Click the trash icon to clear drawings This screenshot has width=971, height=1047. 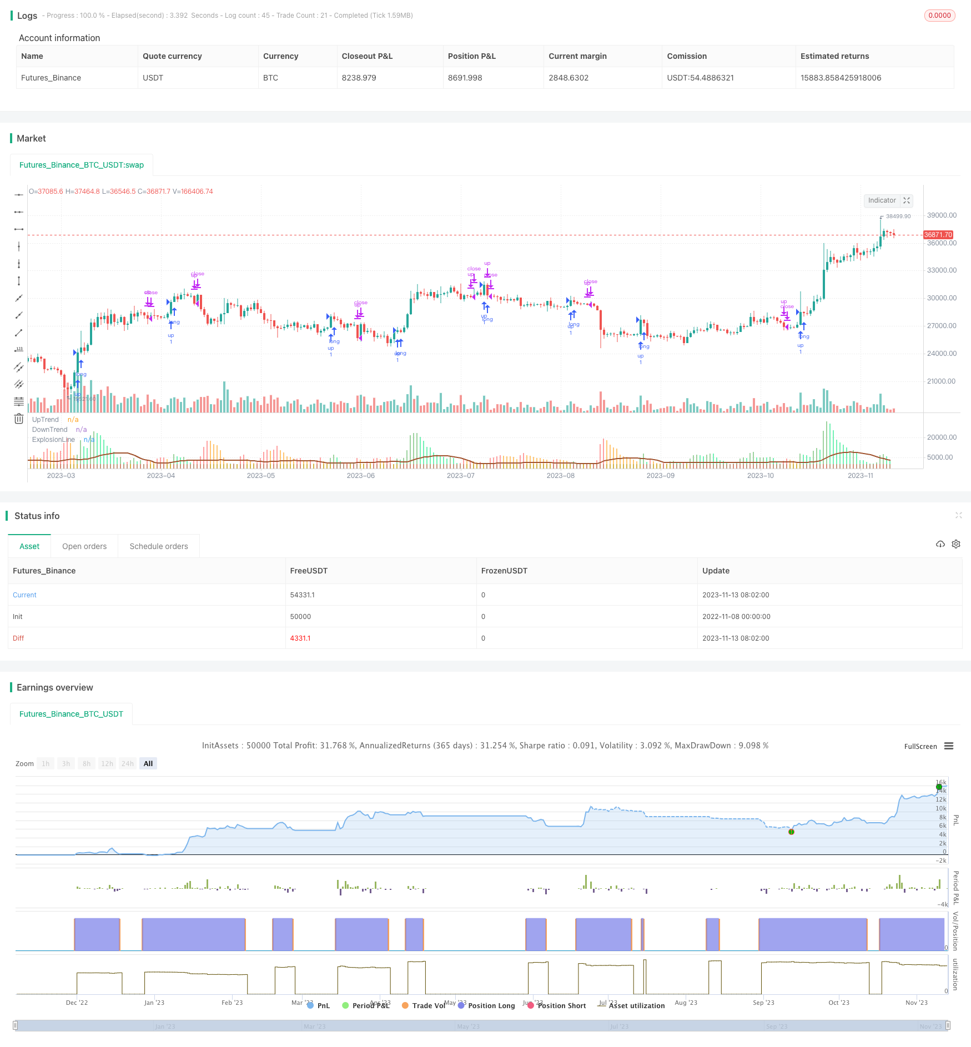pos(19,419)
